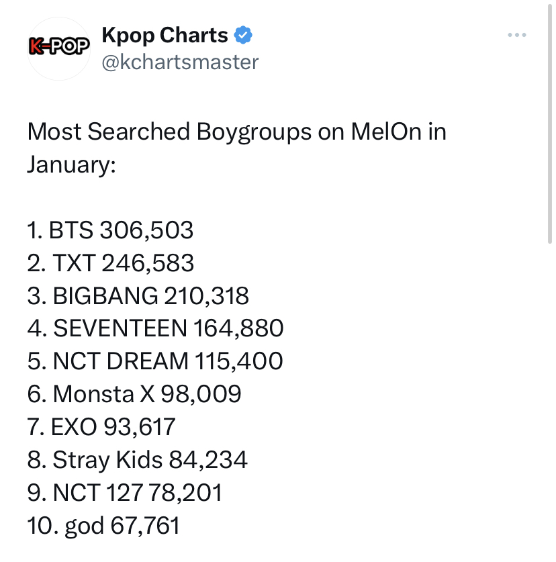Screen dimensions: 556x562
Task: Click the god 67,761 ranking line
Action: tap(103, 526)
